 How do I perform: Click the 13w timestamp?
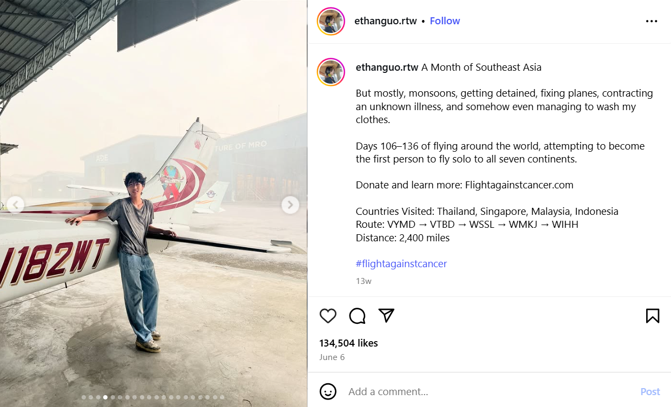pos(364,281)
